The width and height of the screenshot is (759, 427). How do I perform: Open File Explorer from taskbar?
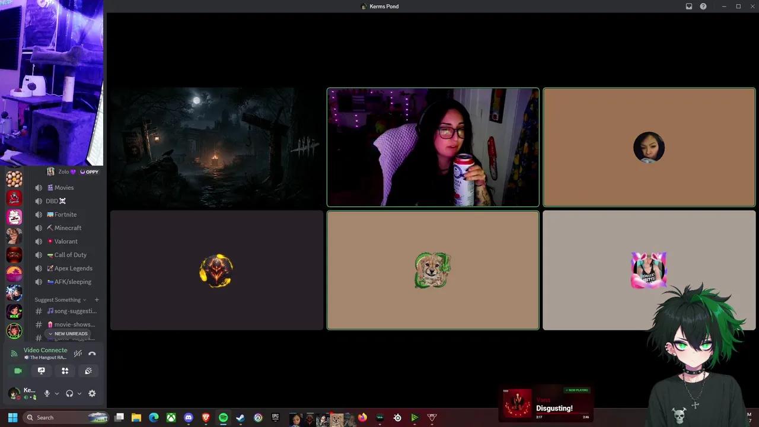point(136,418)
